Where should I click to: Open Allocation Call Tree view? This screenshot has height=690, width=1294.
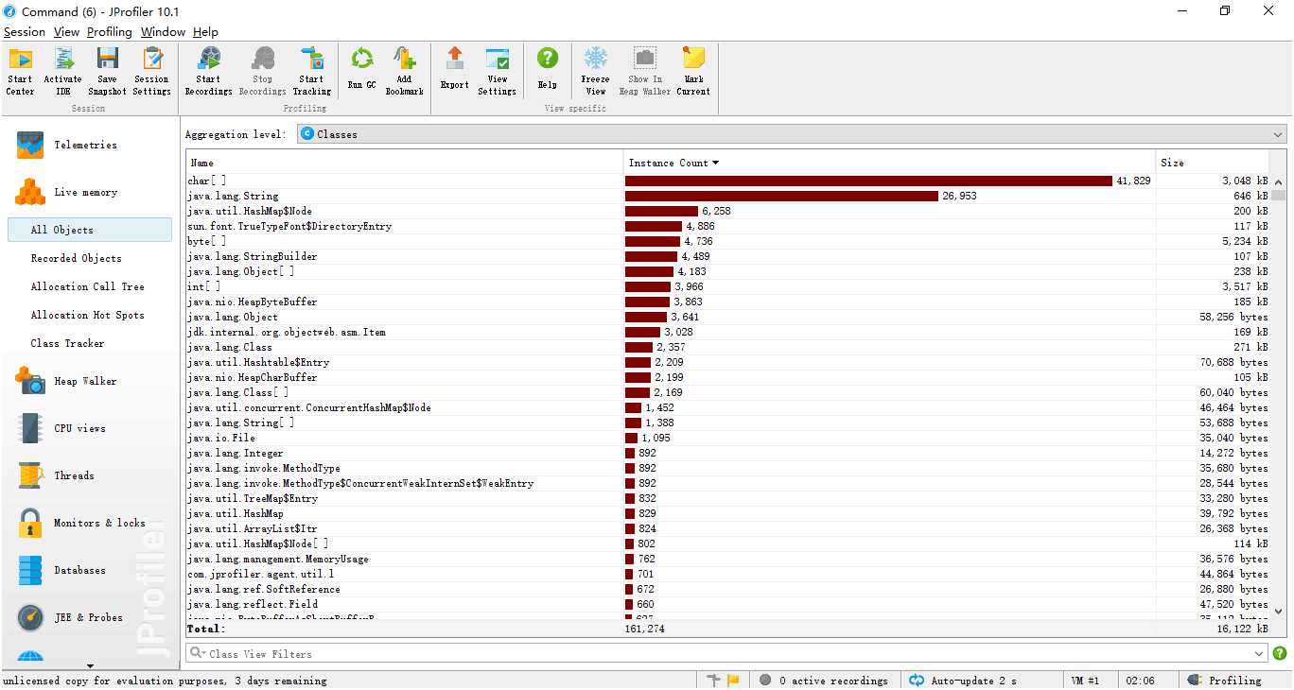pyautogui.click(x=89, y=286)
